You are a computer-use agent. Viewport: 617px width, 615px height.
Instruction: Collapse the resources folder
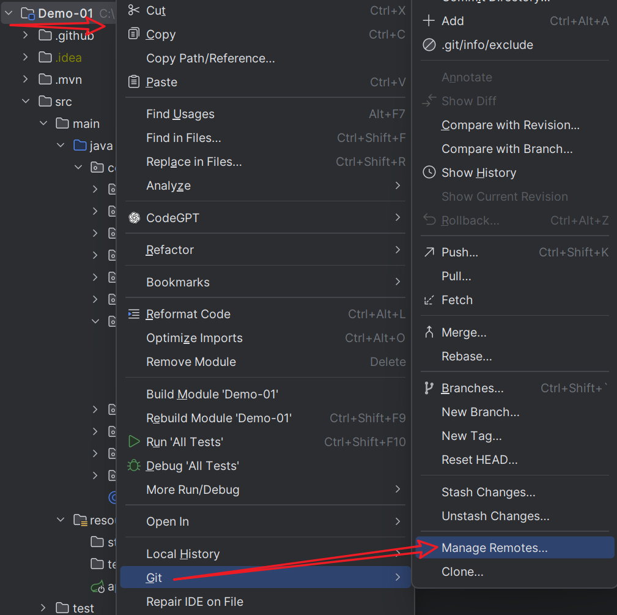61,520
